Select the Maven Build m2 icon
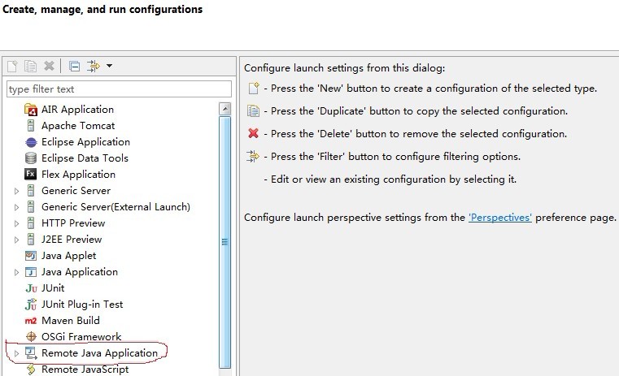The image size is (619, 376). 32,321
